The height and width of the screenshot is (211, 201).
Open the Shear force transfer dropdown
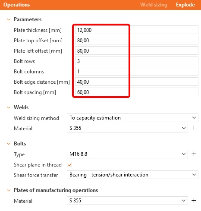(x=132, y=175)
